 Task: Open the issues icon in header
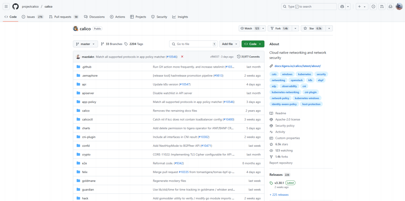coord(373,7)
